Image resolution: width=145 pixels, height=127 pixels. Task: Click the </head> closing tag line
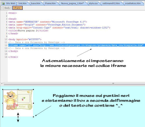(x=13, y=33)
